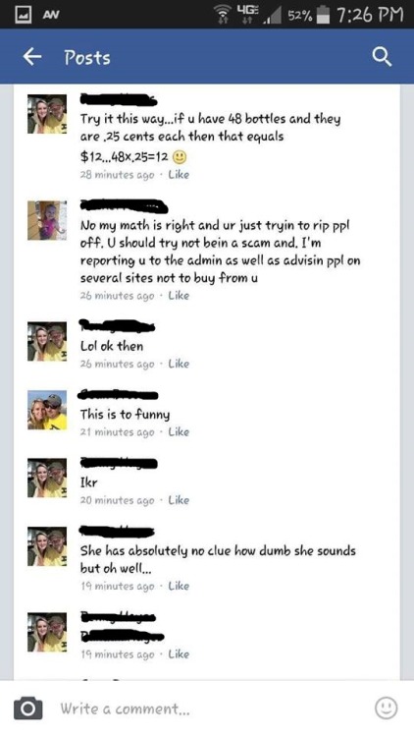Screen dimensions: 414x737
Task: Tap the battery indicator in status bar
Action: tap(322, 14)
